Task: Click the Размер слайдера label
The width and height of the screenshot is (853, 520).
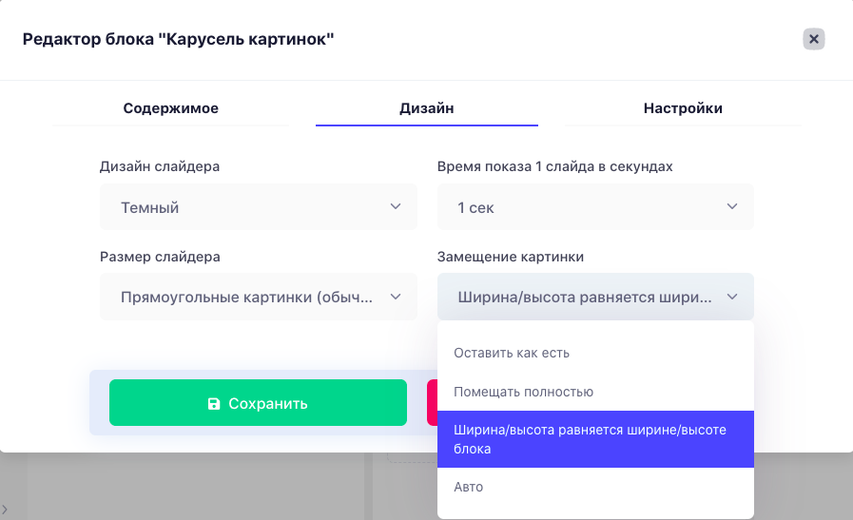Action: (x=160, y=257)
